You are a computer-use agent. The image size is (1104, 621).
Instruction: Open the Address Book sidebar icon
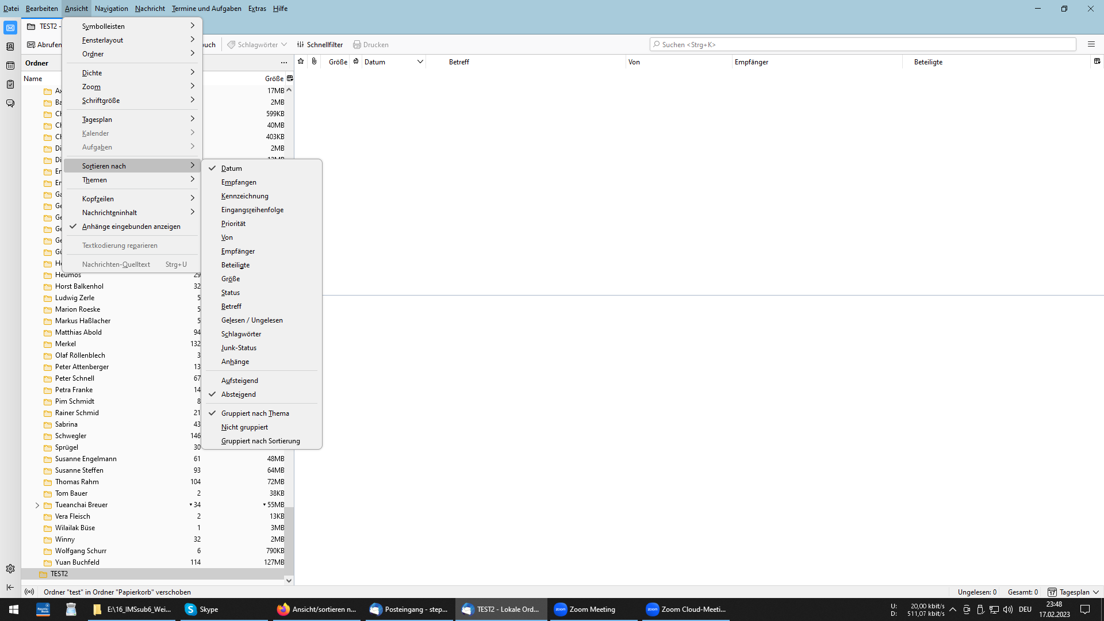[10, 47]
